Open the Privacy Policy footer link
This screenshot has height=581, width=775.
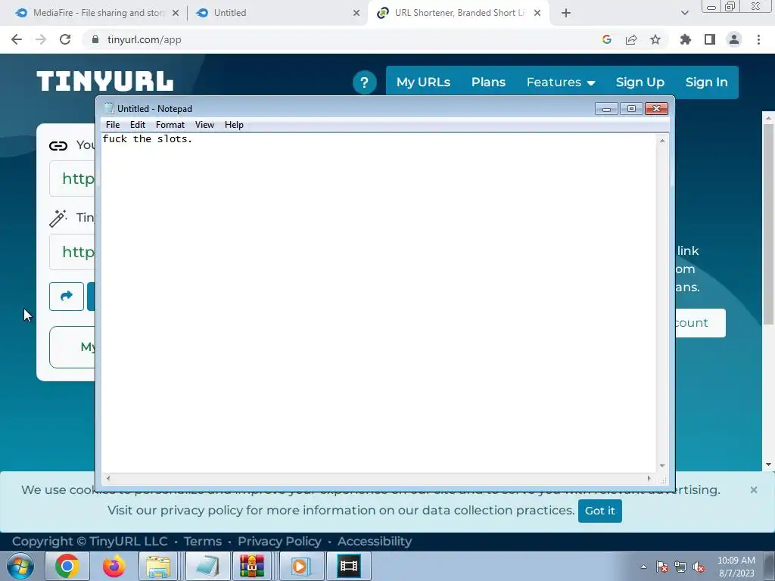(279, 542)
